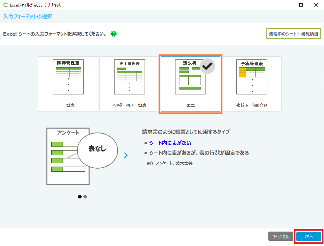The image size is (324, 246).
Task: Switch to the second gray pagination dot
Action: [85, 196]
